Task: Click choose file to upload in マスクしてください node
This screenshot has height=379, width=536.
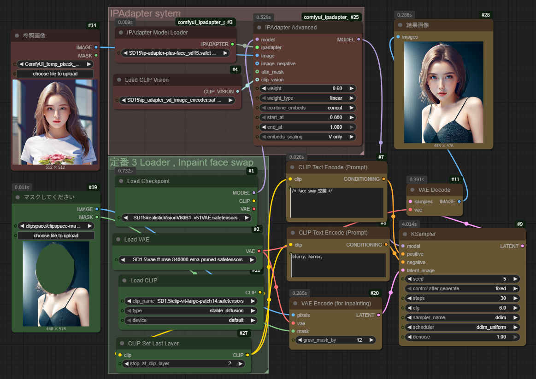Action: (x=56, y=236)
